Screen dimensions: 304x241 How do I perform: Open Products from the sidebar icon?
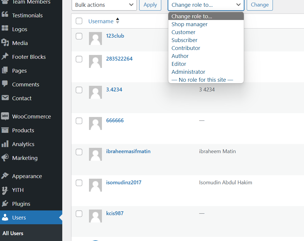[5, 130]
